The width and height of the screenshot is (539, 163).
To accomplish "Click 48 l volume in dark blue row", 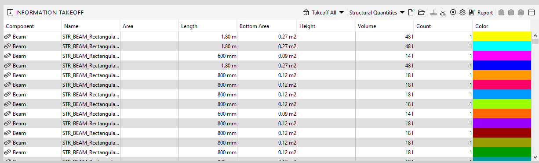I will (x=409, y=66).
